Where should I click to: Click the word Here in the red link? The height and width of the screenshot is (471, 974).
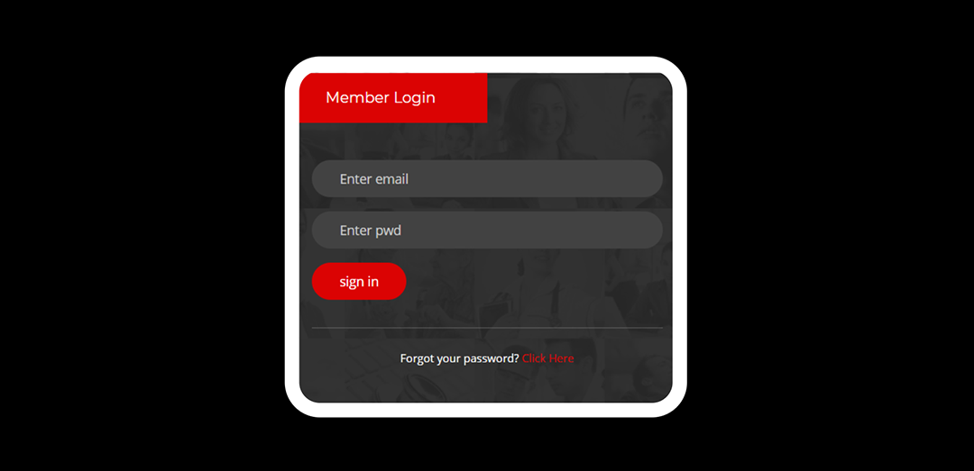point(562,358)
